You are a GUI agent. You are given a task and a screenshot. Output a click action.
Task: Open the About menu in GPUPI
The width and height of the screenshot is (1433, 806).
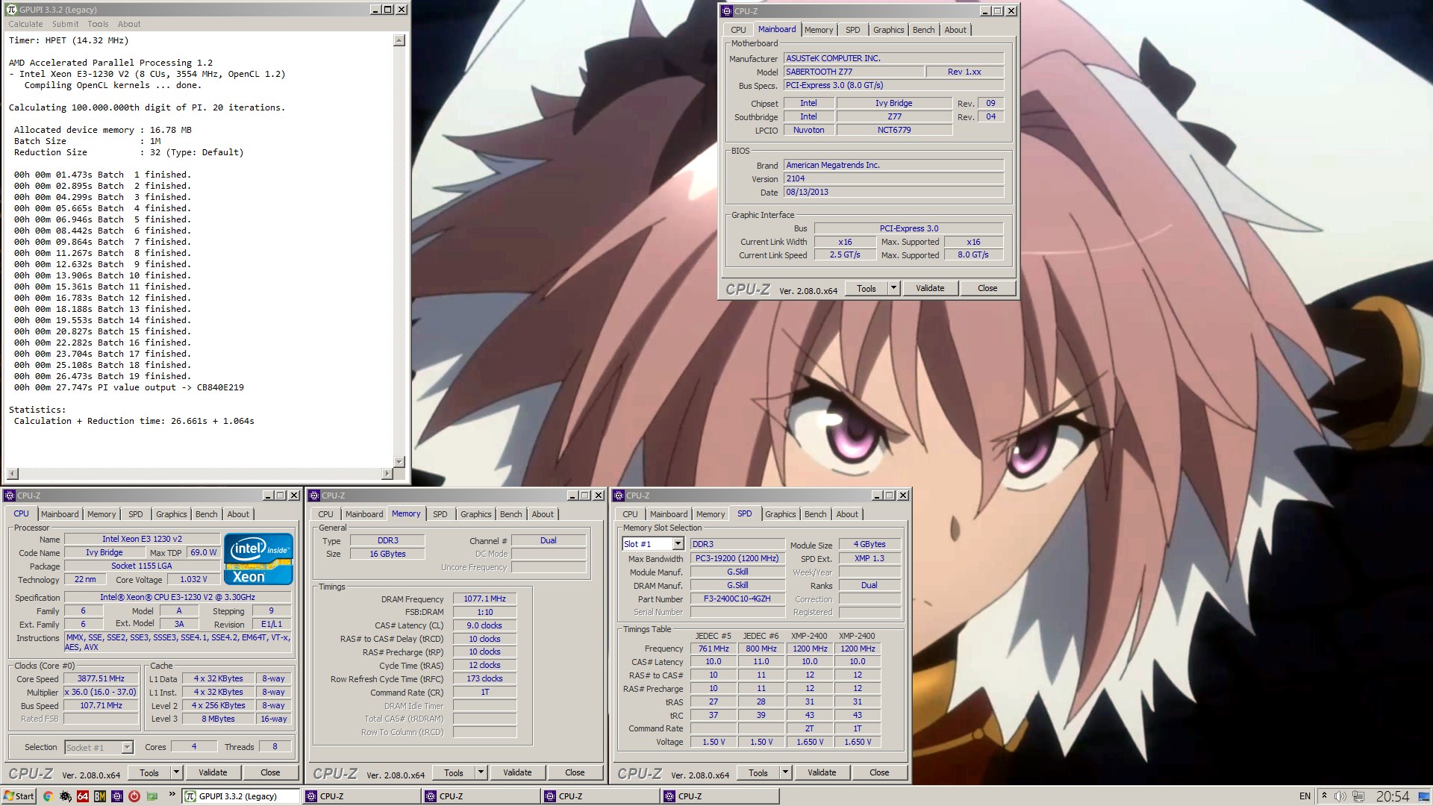tap(129, 24)
